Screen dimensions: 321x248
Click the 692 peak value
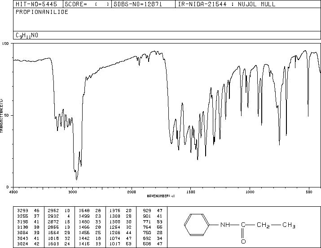[x=147, y=239]
